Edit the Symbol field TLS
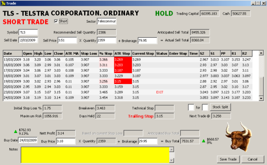 28,32
